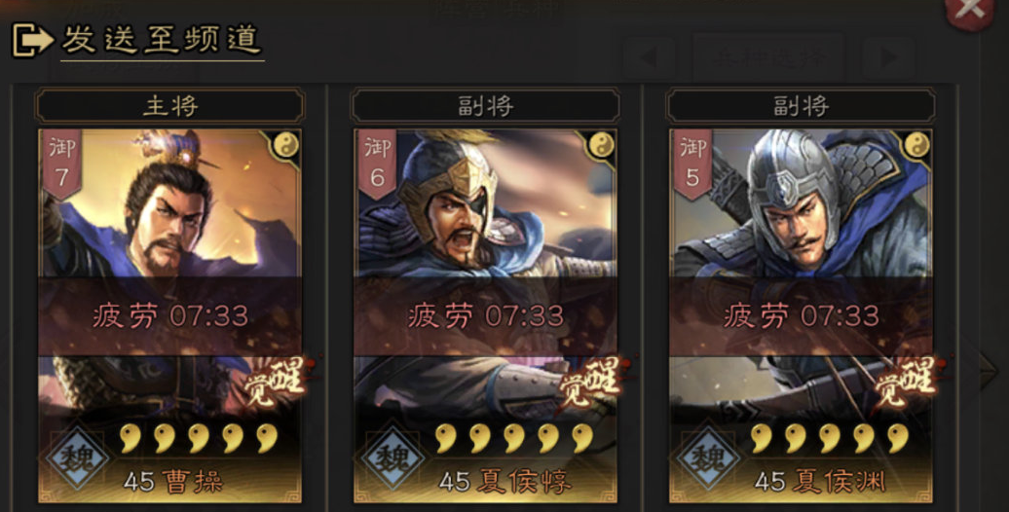Screen dimensions: 1009x512
Task: Open 夏侯惇 general portrait card
Action: tap(485, 315)
